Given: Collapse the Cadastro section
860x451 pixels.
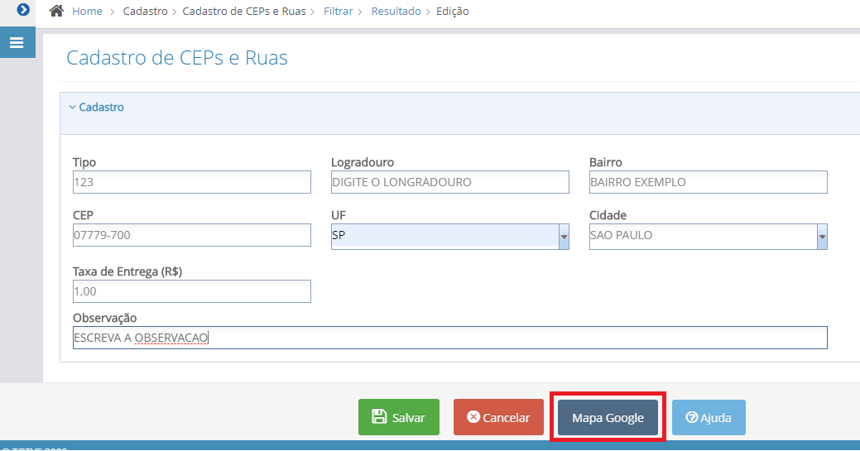Looking at the screenshot, I should click(x=97, y=107).
